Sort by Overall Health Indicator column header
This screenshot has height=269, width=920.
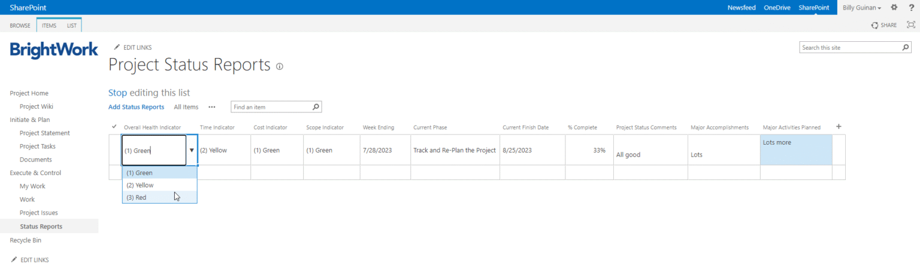(x=152, y=127)
